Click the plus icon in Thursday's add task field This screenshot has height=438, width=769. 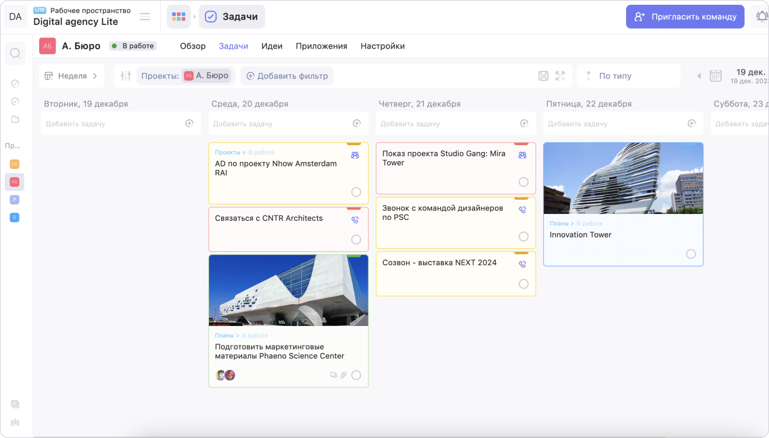point(524,124)
